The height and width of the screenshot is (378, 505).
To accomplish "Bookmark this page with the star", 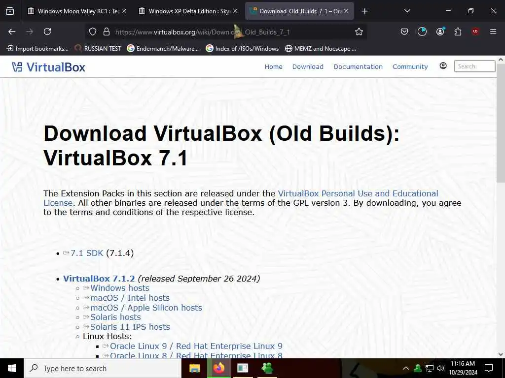I will click(x=359, y=31).
